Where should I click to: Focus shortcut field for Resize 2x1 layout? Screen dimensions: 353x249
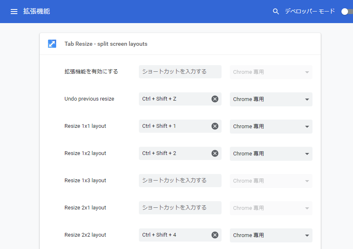pyautogui.click(x=180, y=208)
